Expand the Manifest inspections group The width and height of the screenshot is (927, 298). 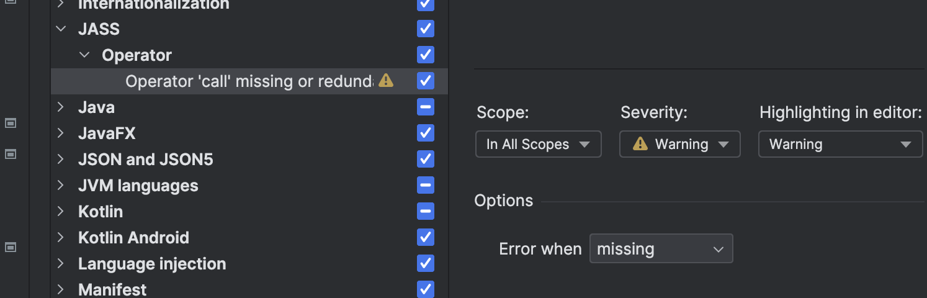(60, 289)
